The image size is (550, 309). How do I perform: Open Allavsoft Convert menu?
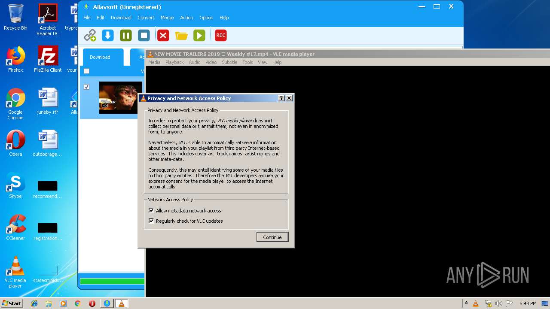click(146, 18)
